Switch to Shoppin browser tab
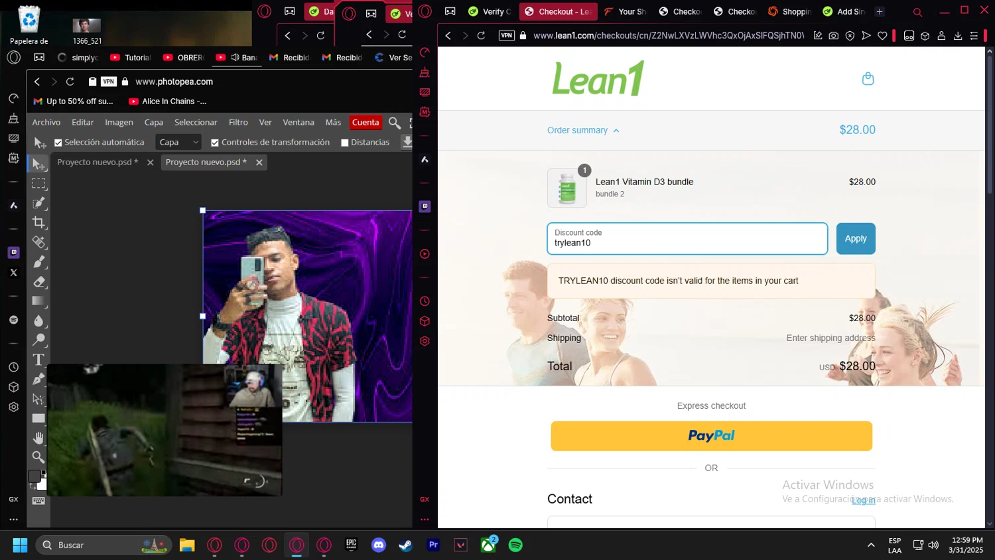This screenshot has width=995, height=560. point(789,11)
